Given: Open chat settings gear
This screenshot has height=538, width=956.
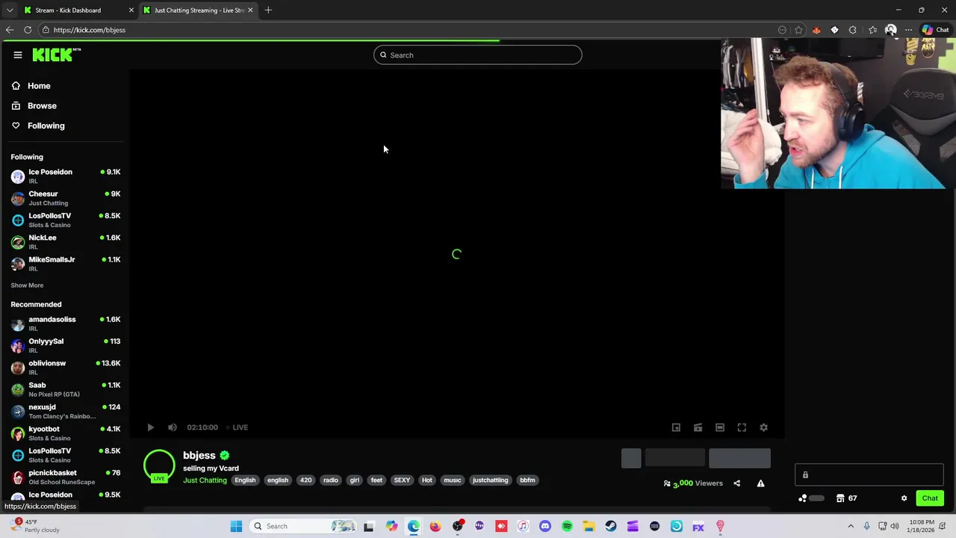Looking at the screenshot, I should (904, 498).
